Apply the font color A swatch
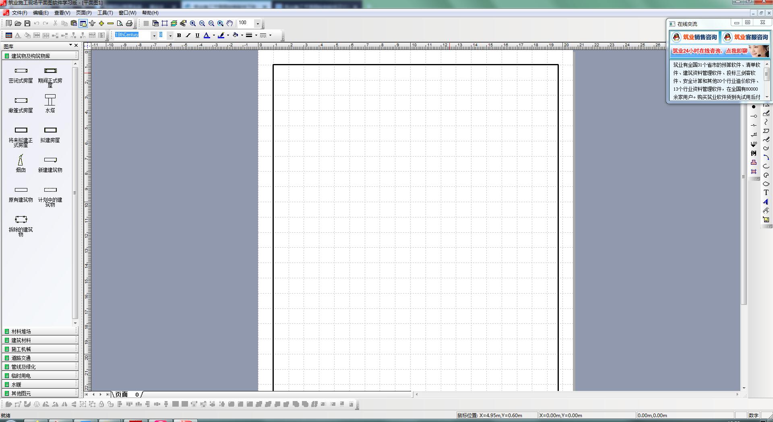This screenshot has width=773, height=422. point(207,35)
